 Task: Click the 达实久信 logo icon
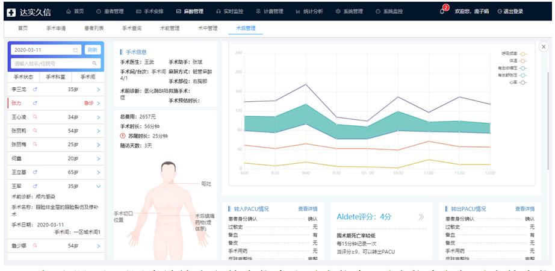(x=11, y=11)
